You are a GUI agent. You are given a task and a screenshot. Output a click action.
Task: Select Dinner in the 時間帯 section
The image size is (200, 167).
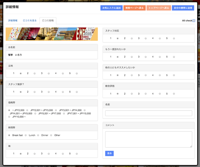(x=39, y=135)
